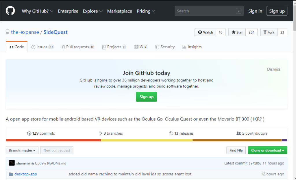Click the '12 hours ago' timestamp
296x180 pixels.
(273, 174)
